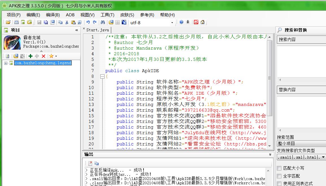Enable the 匹配大小写 checkbox

279,168
